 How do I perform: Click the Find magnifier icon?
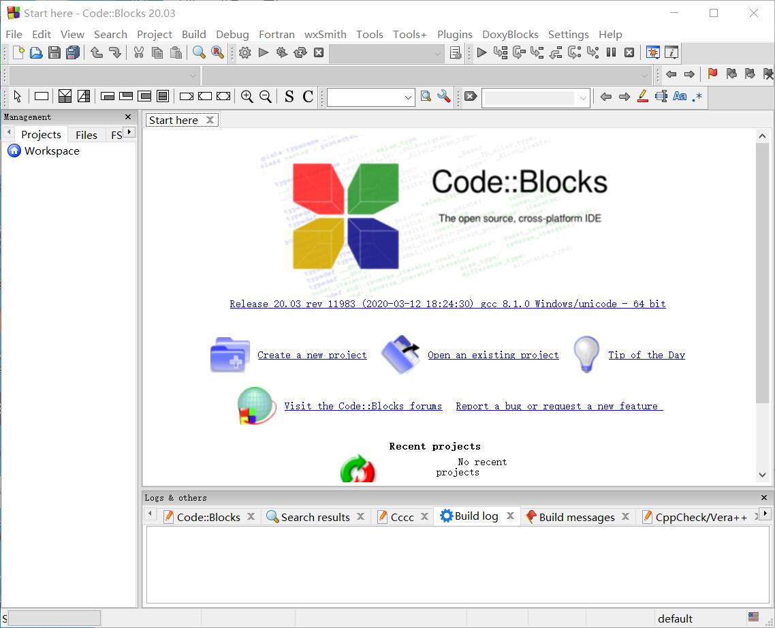pyautogui.click(x=199, y=52)
